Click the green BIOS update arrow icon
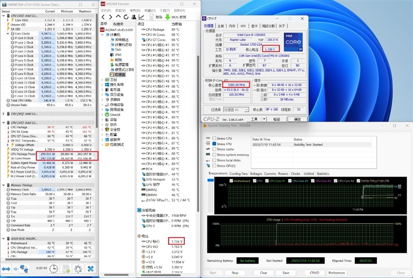 click(167, 17)
